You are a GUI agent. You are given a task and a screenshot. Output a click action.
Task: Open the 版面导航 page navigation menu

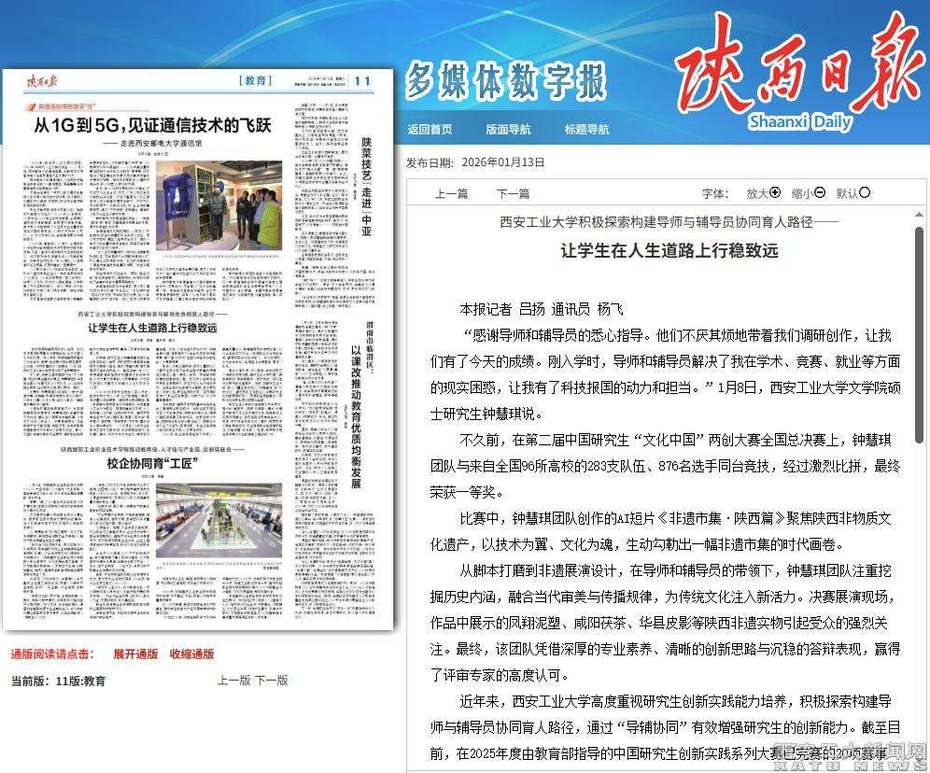coord(508,130)
